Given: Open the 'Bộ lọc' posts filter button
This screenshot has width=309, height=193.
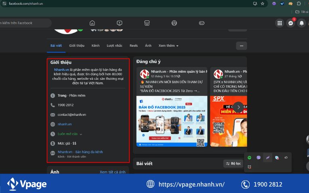Looking at the screenshot, I should point(233,164).
